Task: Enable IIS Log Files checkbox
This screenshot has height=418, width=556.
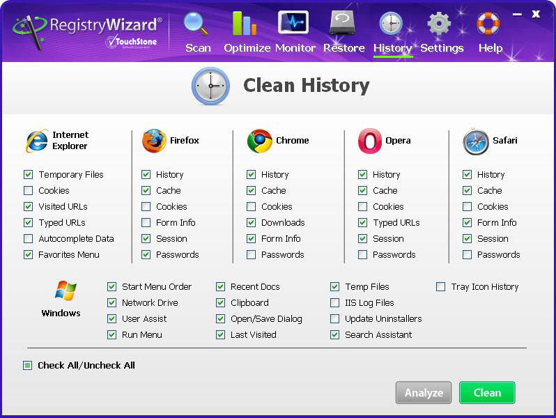Action: pyautogui.click(x=334, y=302)
